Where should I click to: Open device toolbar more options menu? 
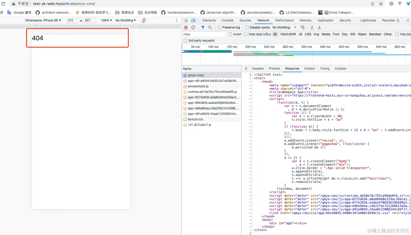pos(176,20)
